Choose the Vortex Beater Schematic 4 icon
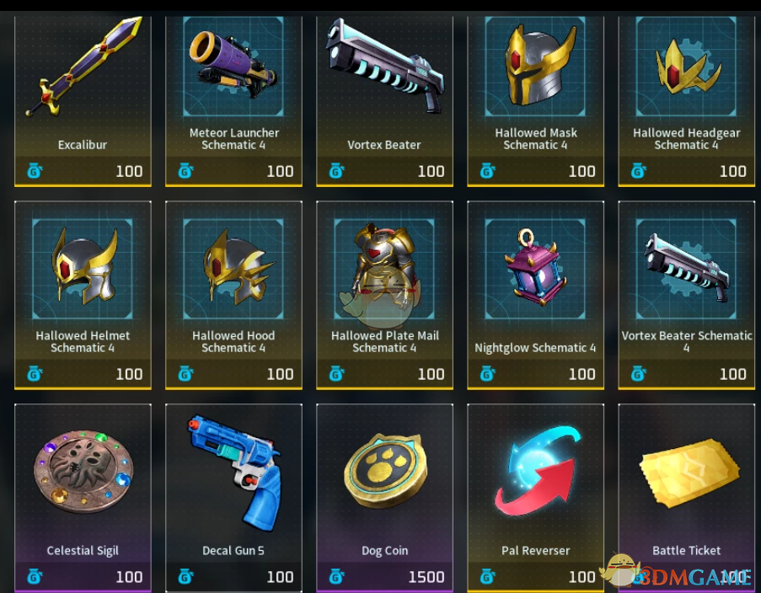Viewport: 761px width, 593px height. tap(686, 267)
